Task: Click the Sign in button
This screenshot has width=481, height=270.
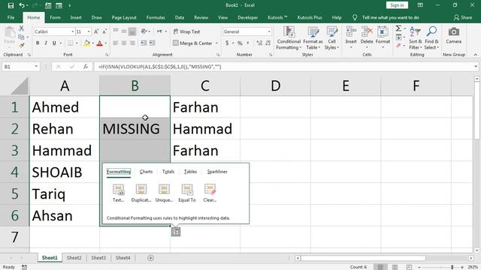Action: (397, 5)
